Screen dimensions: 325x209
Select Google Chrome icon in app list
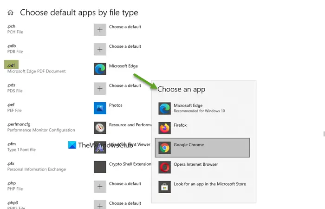[x=164, y=148]
